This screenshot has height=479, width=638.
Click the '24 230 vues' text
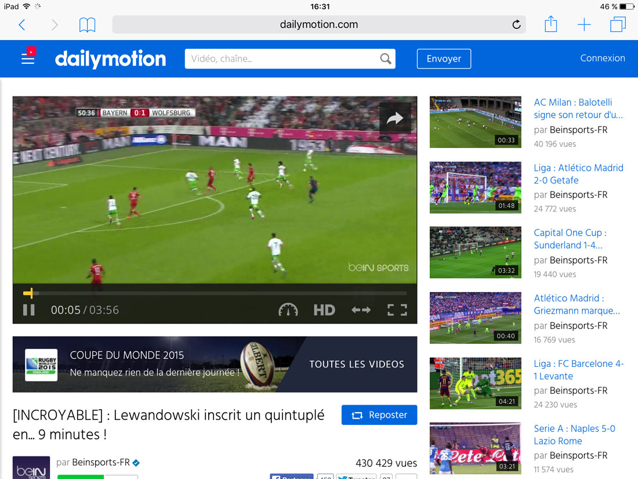pyautogui.click(x=556, y=405)
